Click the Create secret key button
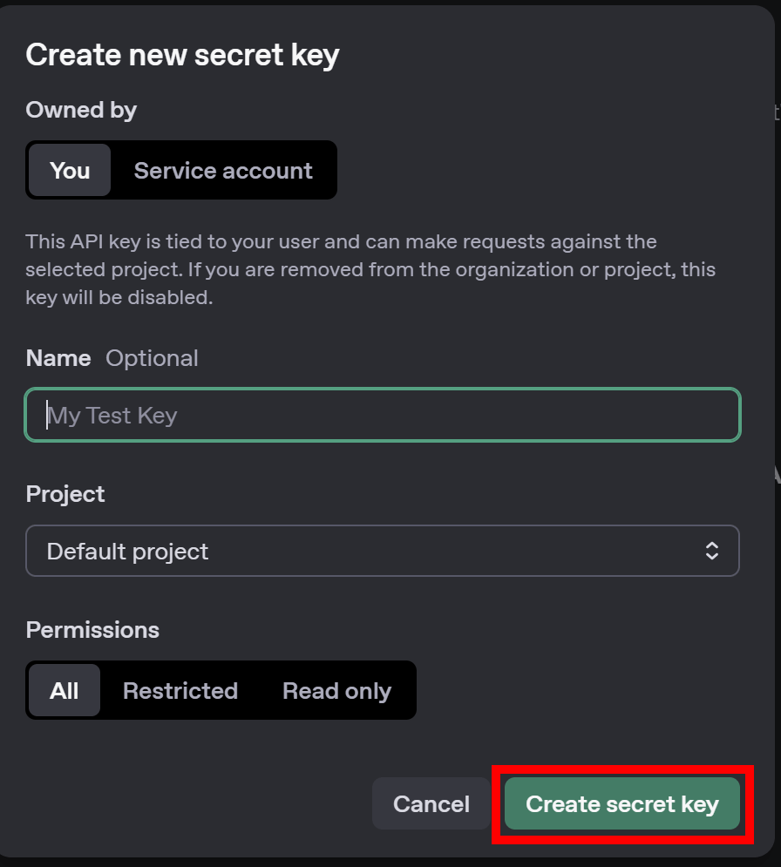781x867 pixels. pyautogui.click(x=622, y=803)
